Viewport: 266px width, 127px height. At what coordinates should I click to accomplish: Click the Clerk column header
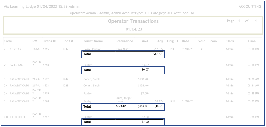pyautogui.click(x=230, y=41)
